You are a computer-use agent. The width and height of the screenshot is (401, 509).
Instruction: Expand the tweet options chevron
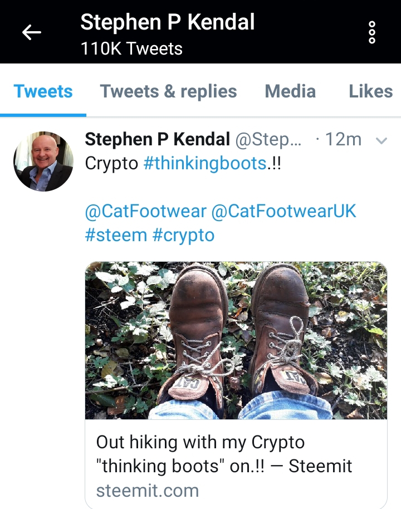(x=382, y=141)
